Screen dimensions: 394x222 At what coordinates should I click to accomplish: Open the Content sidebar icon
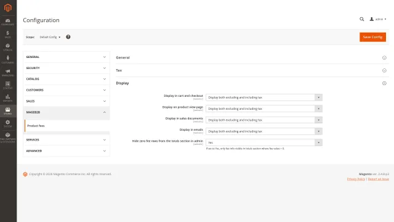tap(8, 85)
